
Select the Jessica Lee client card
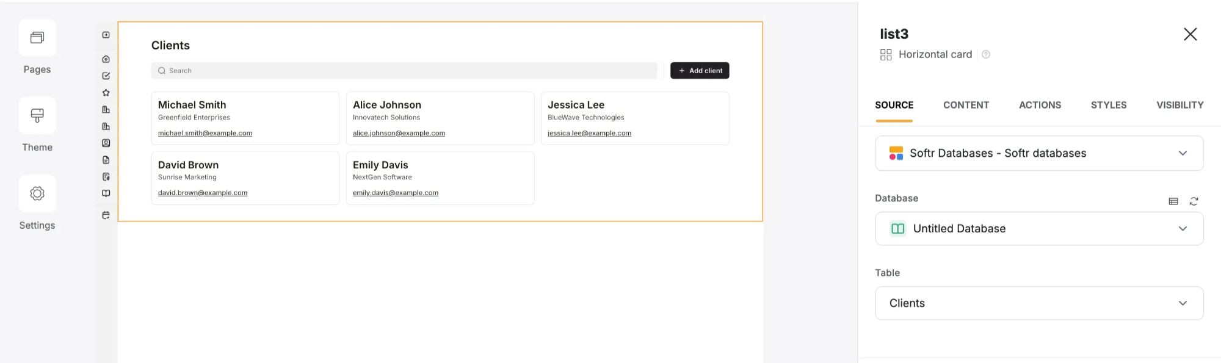635,118
